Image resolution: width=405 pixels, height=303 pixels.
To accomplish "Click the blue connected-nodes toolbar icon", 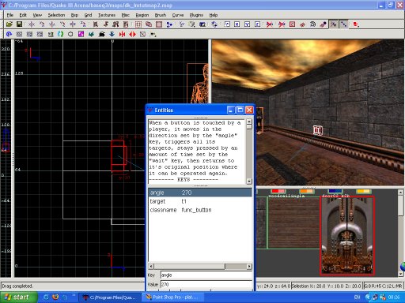I will click(169, 24).
